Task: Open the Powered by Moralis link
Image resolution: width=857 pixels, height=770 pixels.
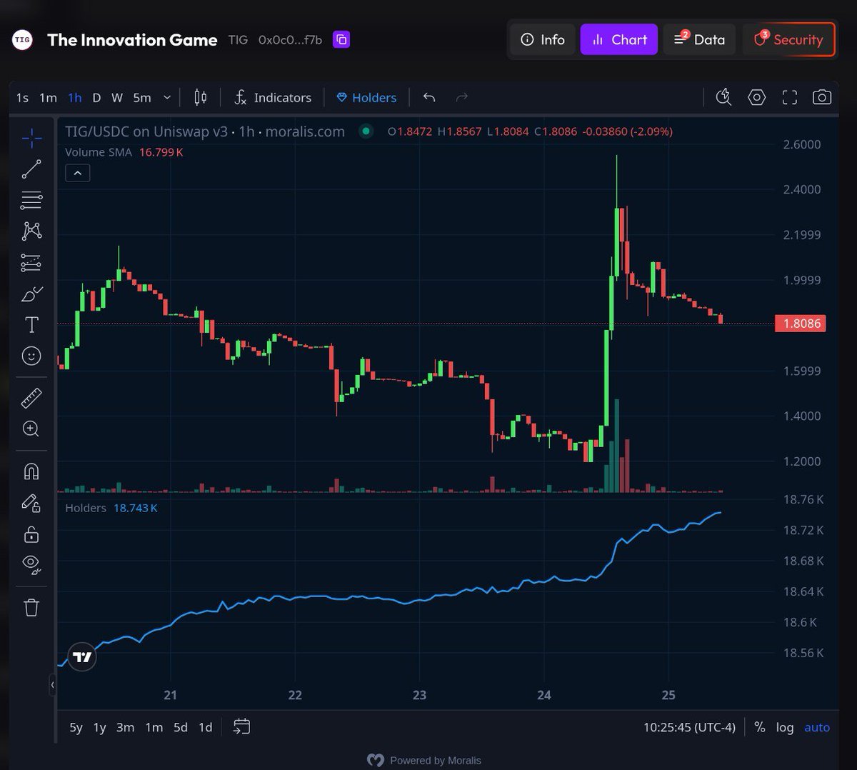Action: coord(424,760)
